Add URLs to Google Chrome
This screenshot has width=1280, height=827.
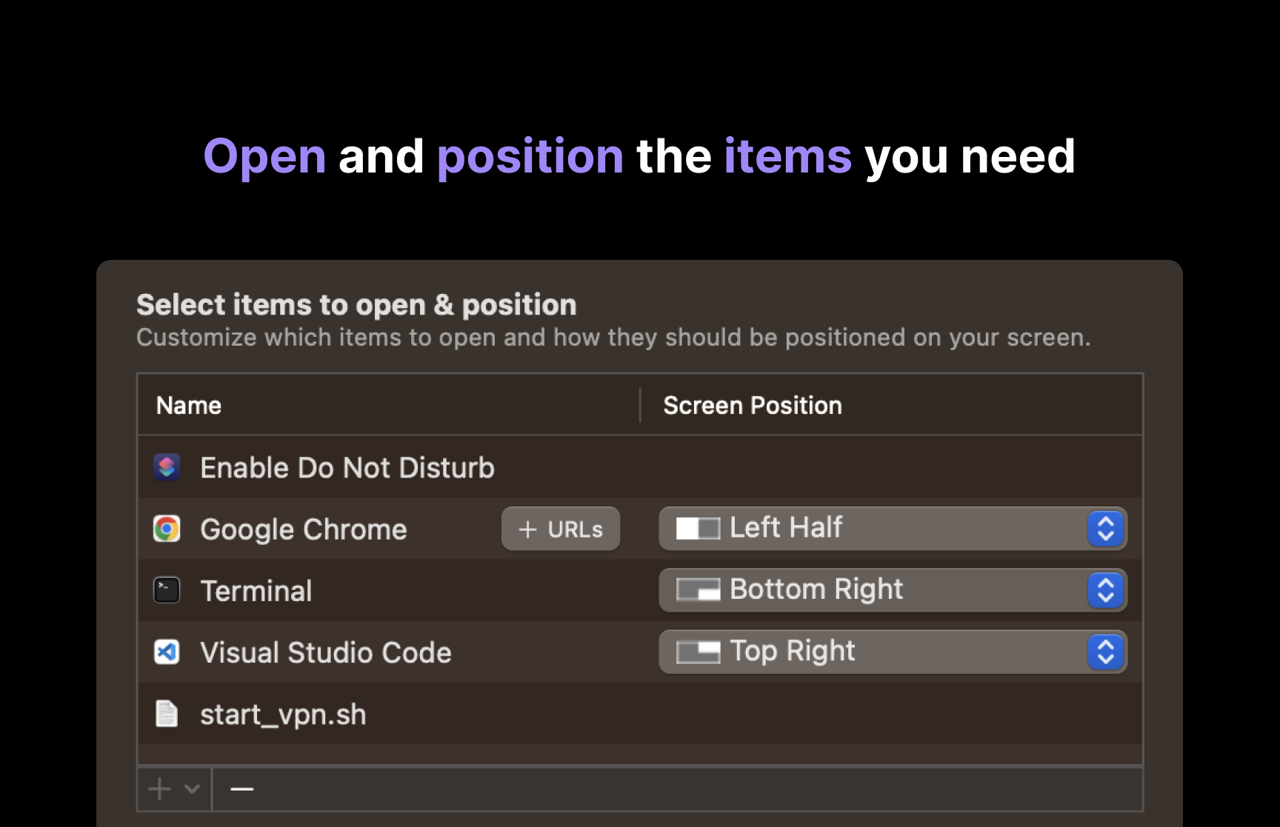pyautogui.click(x=561, y=529)
